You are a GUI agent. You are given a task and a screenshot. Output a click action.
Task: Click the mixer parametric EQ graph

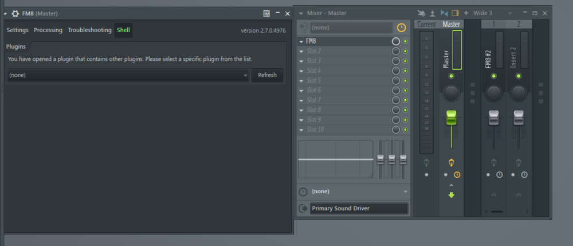335,159
